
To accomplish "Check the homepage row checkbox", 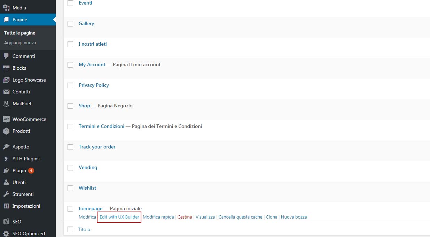I will click(70, 209).
